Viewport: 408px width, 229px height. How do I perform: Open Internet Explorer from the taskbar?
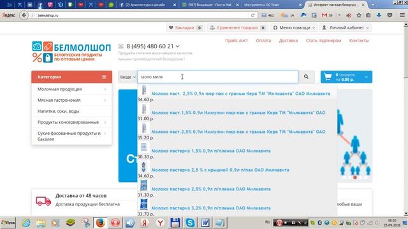click(x=26, y=223)
